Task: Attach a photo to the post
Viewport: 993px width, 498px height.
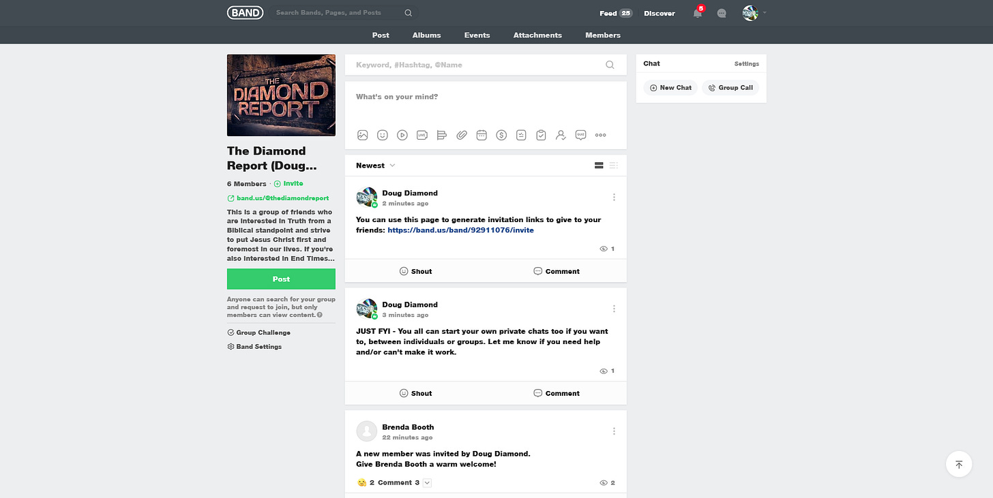Action: [x=363, y=135]
